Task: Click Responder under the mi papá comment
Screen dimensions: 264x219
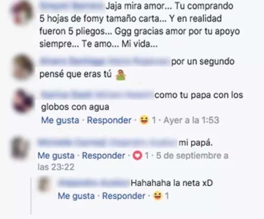Action: click(103, 156)
